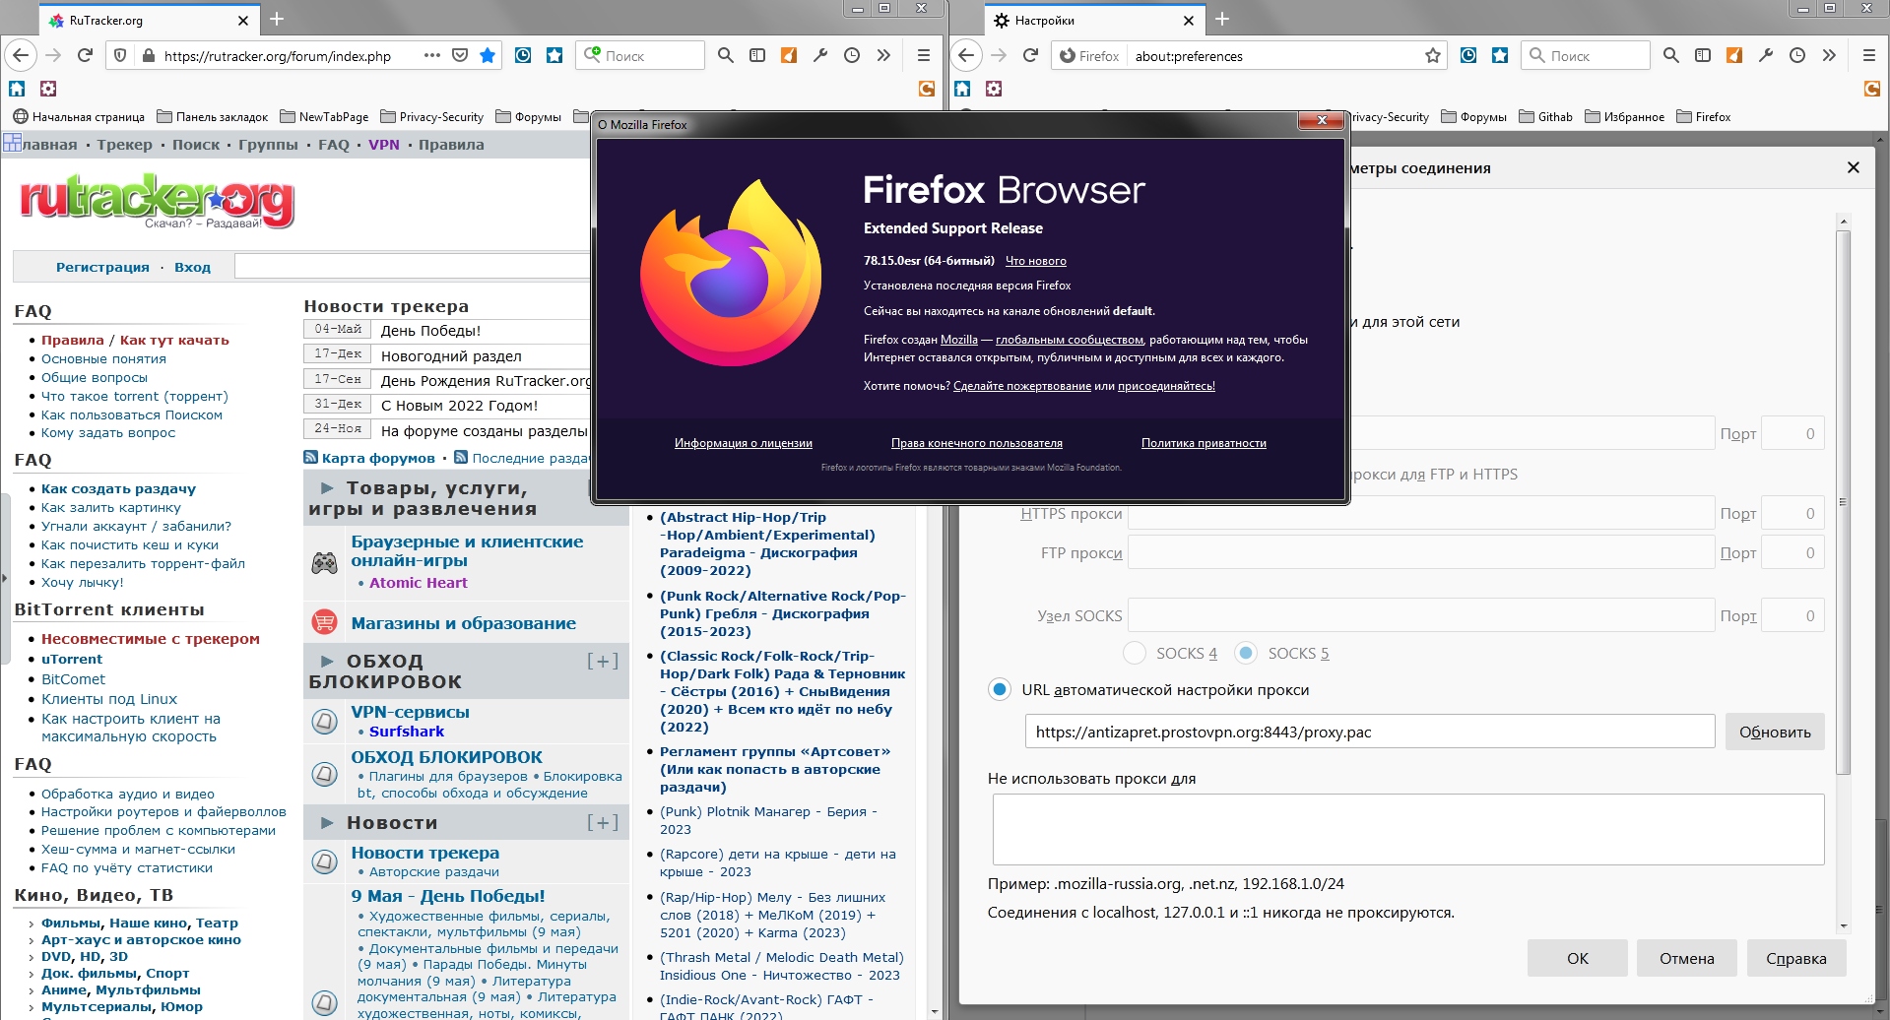Collapse the Товары, услуги, игры category arrow
1890x1020 pixels.
click(x=327, y=488)
